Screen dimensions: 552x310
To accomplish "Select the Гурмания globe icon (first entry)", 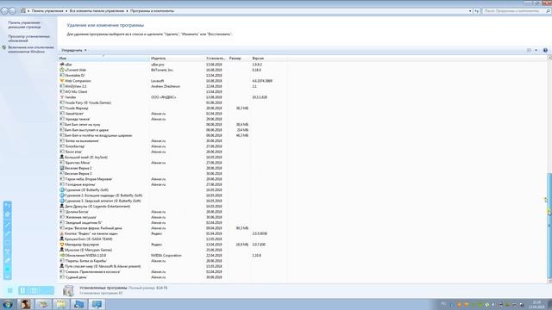I will point(62,189).
